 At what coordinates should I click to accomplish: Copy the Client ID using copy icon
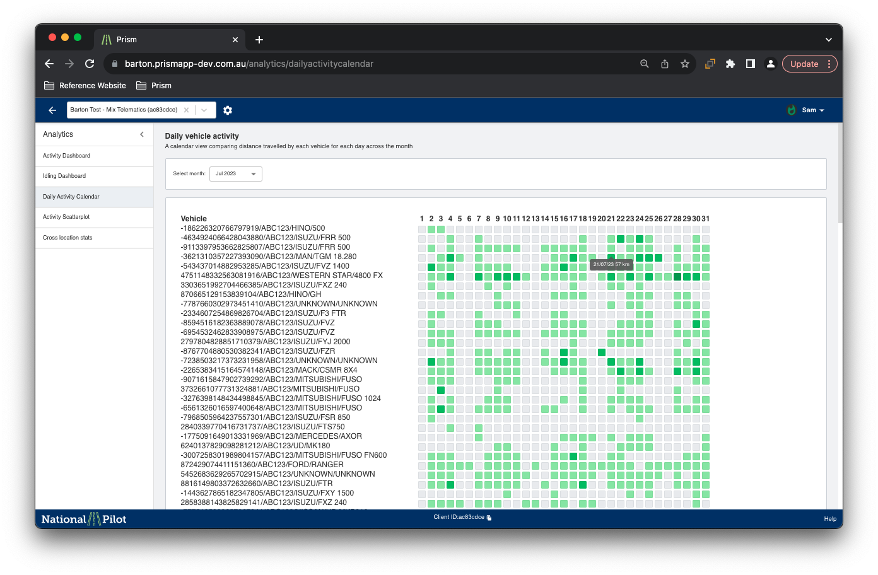[x=489, y=518]
